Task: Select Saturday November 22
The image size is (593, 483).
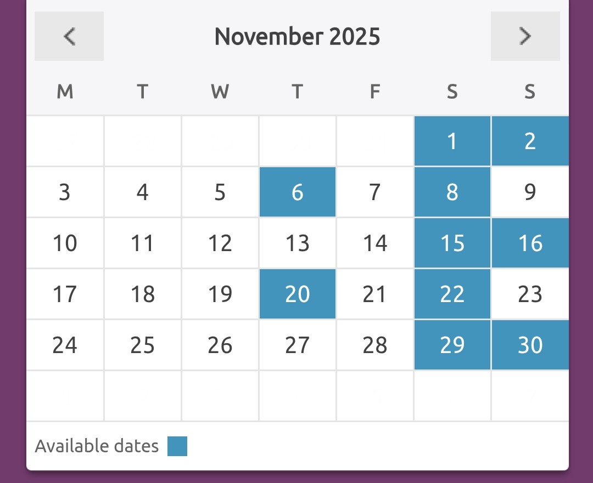Action: pyautogui.click(x=452, y=294)
